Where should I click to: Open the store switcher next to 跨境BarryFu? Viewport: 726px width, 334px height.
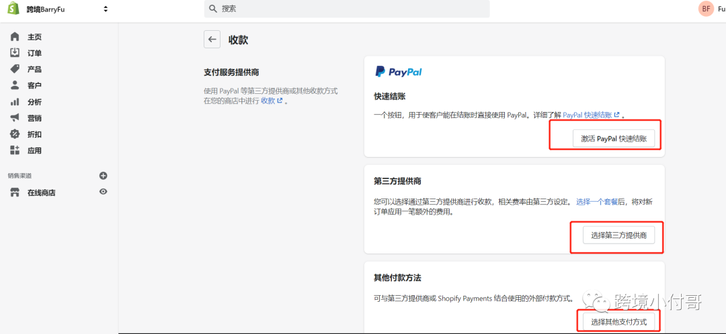tap(106, 9)
